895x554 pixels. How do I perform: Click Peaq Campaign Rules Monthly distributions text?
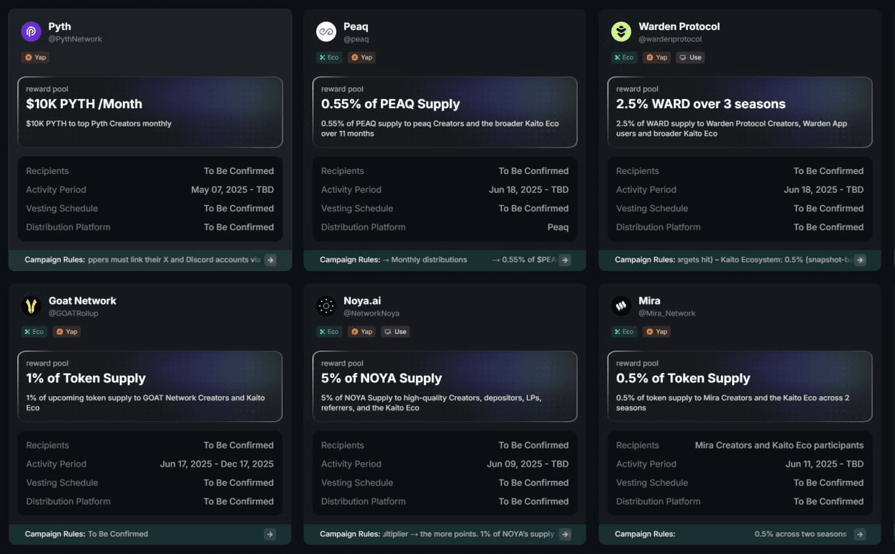[424, 260]
